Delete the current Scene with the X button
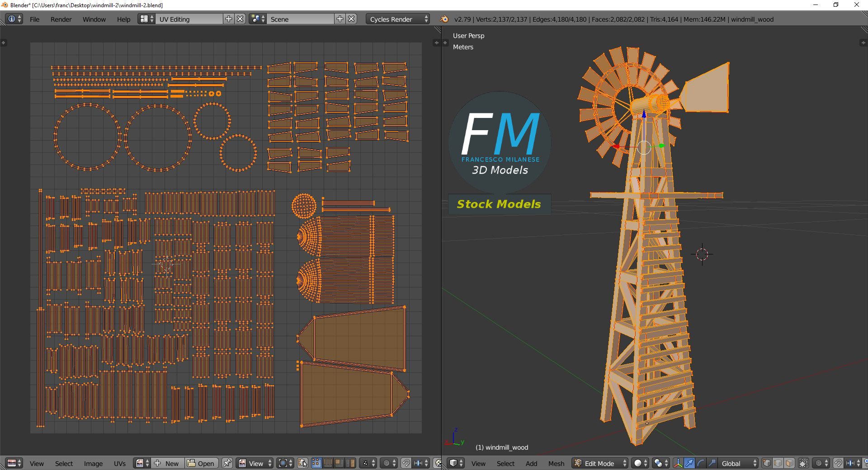Image resolution: width=868 pixels, height=470 pixels. 352,19
